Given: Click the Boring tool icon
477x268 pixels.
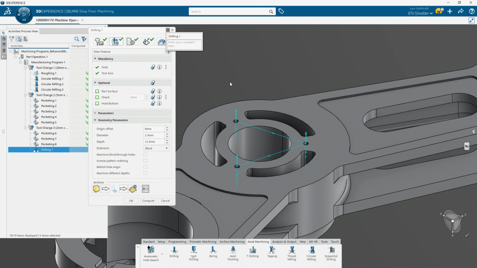Looking at the screenshot, I should point(213,251).
